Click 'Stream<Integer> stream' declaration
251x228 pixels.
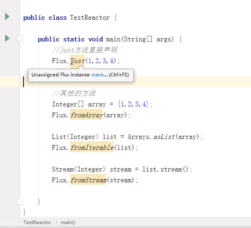tap(92, 169)
